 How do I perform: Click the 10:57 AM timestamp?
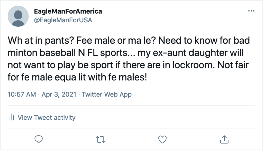pyautogui.click(x=22, y=94)
